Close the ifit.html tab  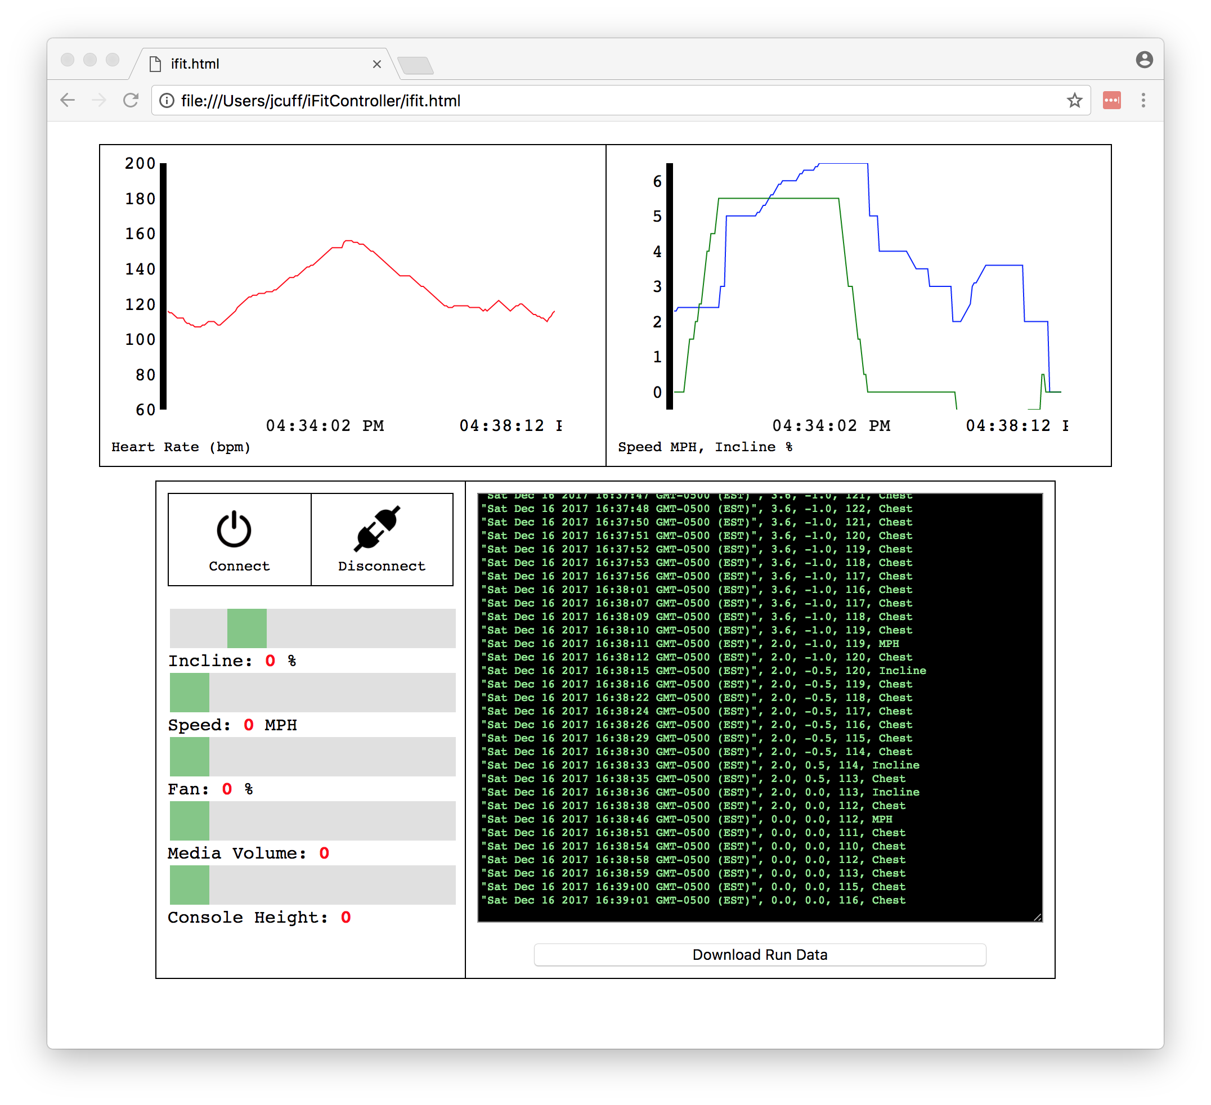coord(376,64)
